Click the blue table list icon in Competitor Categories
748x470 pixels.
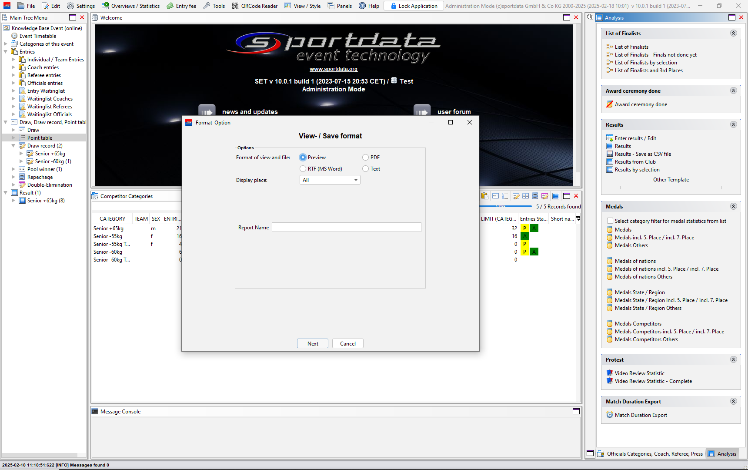click(556, 196)
